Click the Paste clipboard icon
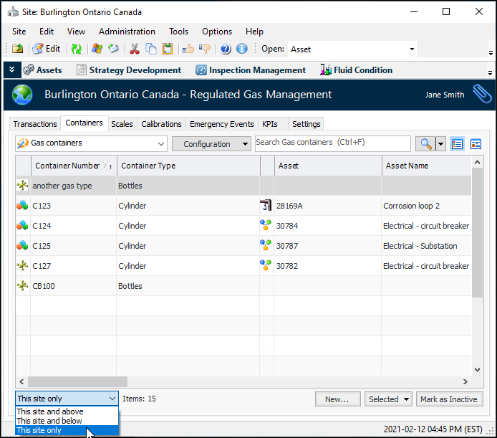 [168, 49]
